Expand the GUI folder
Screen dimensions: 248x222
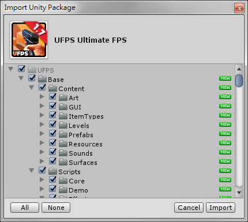coord(42,106)
